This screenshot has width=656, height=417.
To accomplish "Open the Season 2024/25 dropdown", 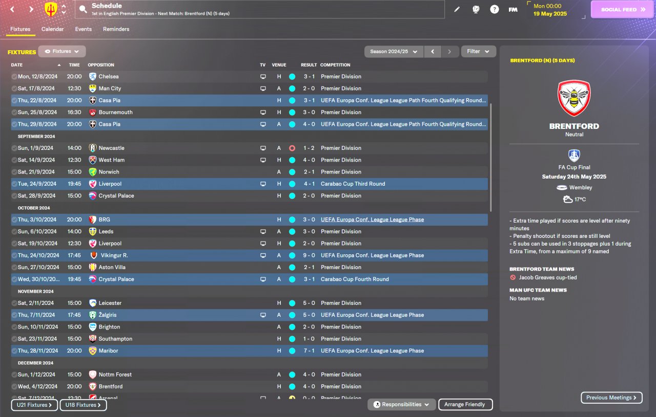I will point(394,51).
